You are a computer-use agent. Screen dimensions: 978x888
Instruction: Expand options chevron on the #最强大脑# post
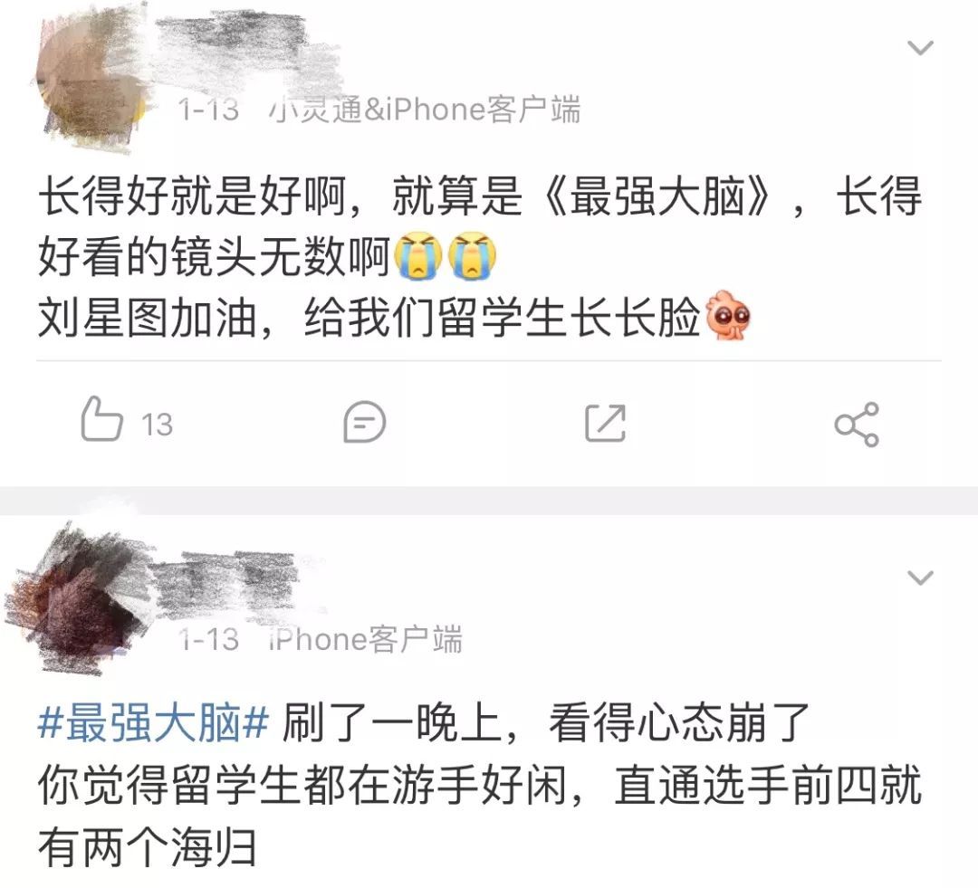tap(920, 578)
